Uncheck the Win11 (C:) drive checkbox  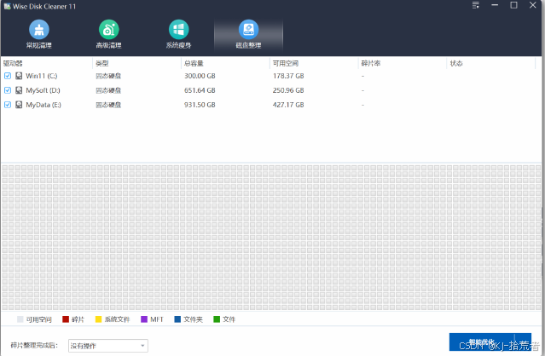tap(8, 76)
